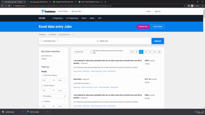The image size is (205, 115).
Task: Click Fixed Price min budget field
Action: click(x=45, y=80)
